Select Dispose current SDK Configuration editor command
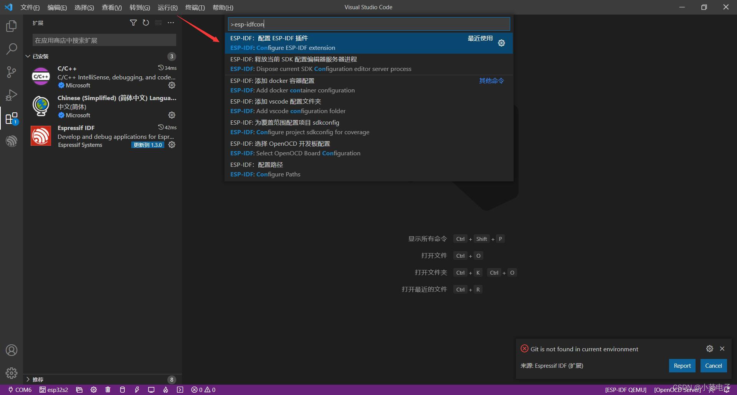 [369, 64]
